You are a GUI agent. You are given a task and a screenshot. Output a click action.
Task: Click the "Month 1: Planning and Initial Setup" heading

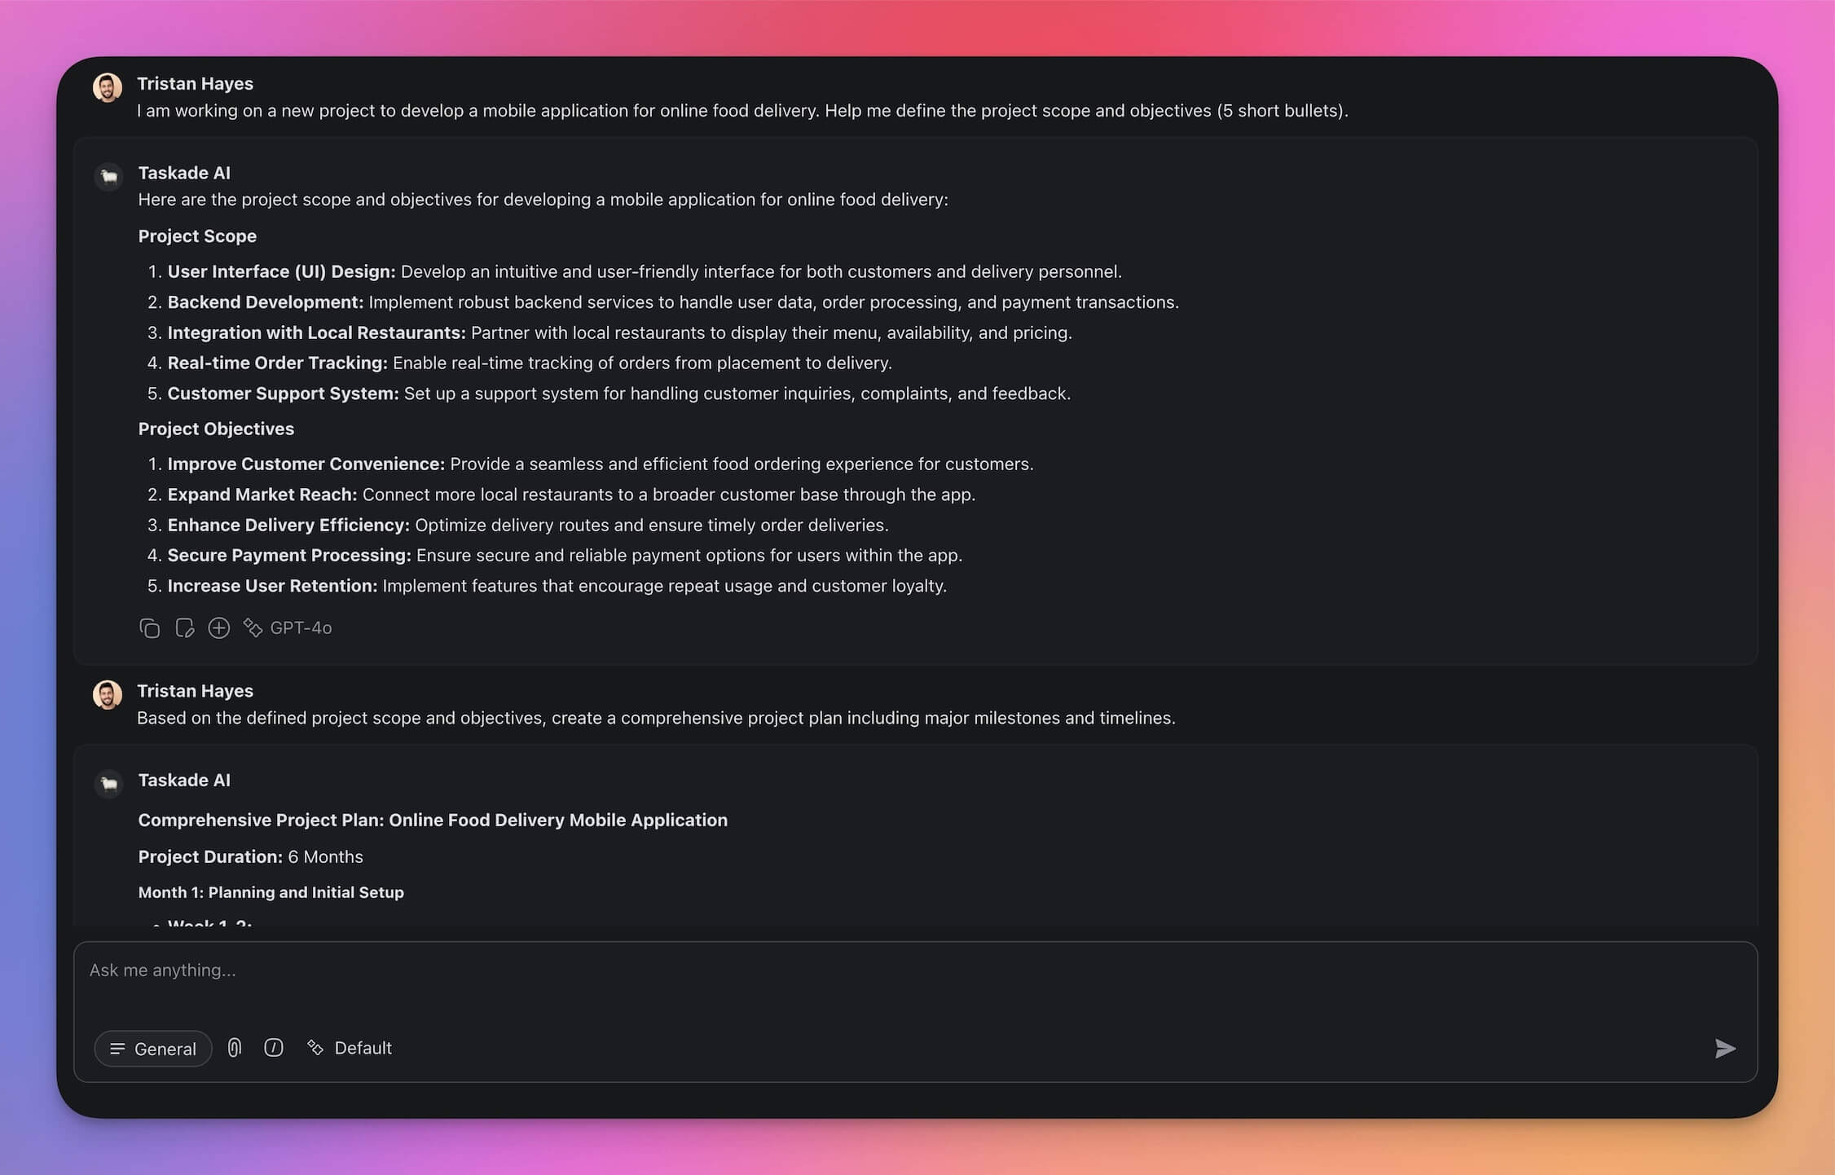click(x=271, y=893)
